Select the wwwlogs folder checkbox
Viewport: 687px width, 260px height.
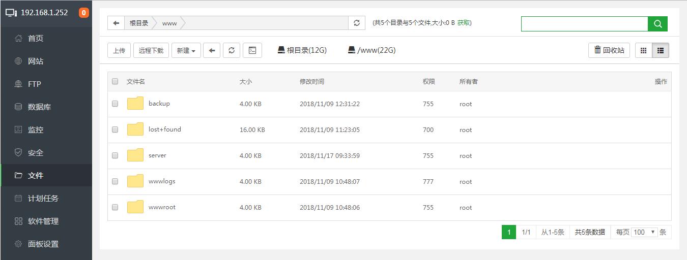115,181
